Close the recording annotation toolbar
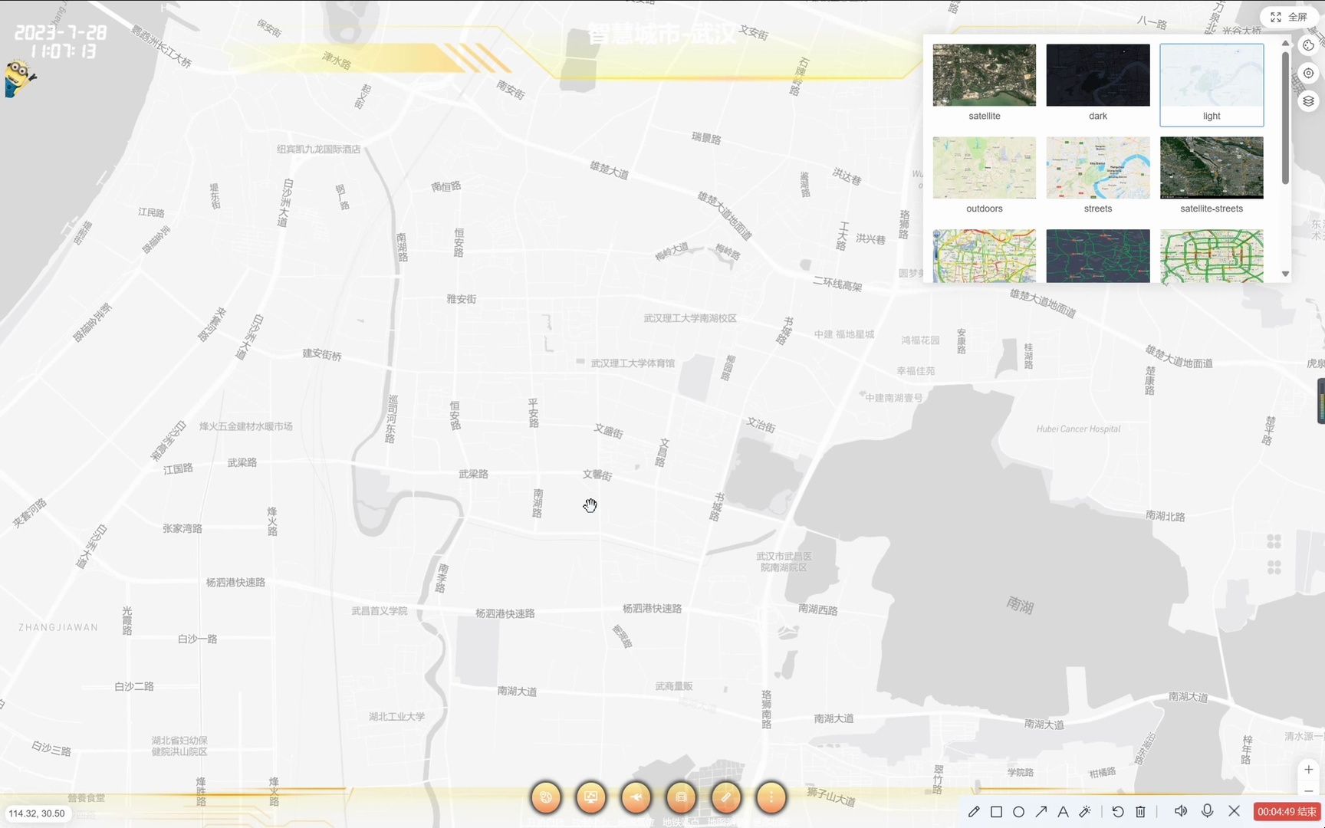 pos(1234,810)
